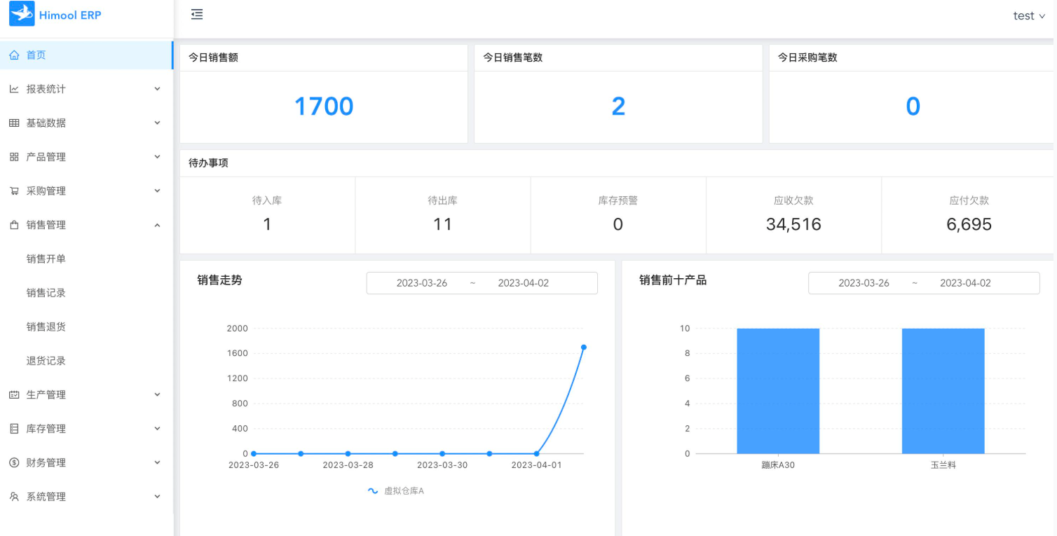Open the 待入库 pending item
1057x536 pixels.
(267, 215)
